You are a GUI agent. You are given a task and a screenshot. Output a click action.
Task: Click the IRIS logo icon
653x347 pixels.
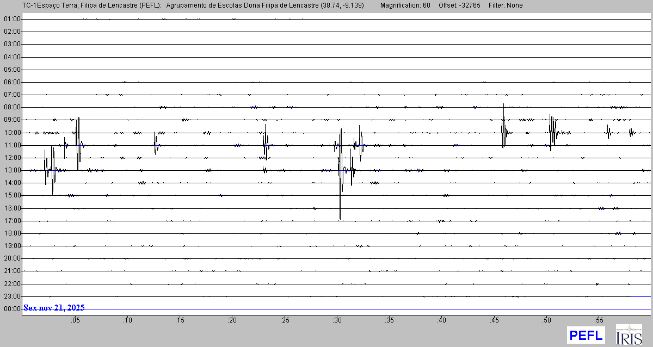click(629, 334)
